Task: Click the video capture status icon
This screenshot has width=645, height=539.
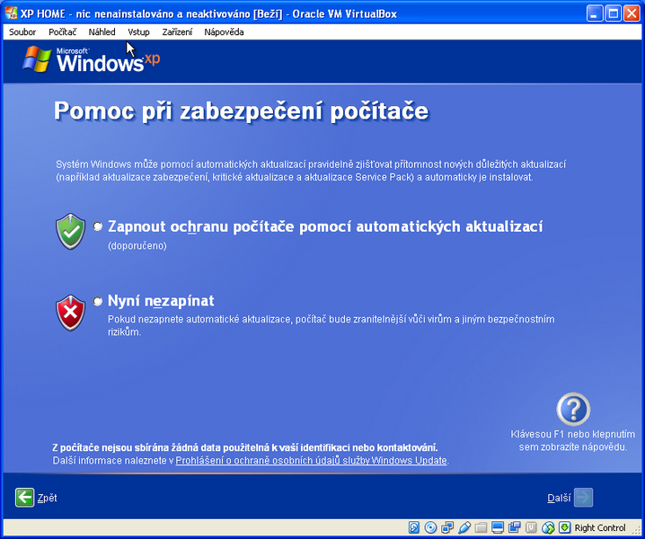Action: [514, 527]
